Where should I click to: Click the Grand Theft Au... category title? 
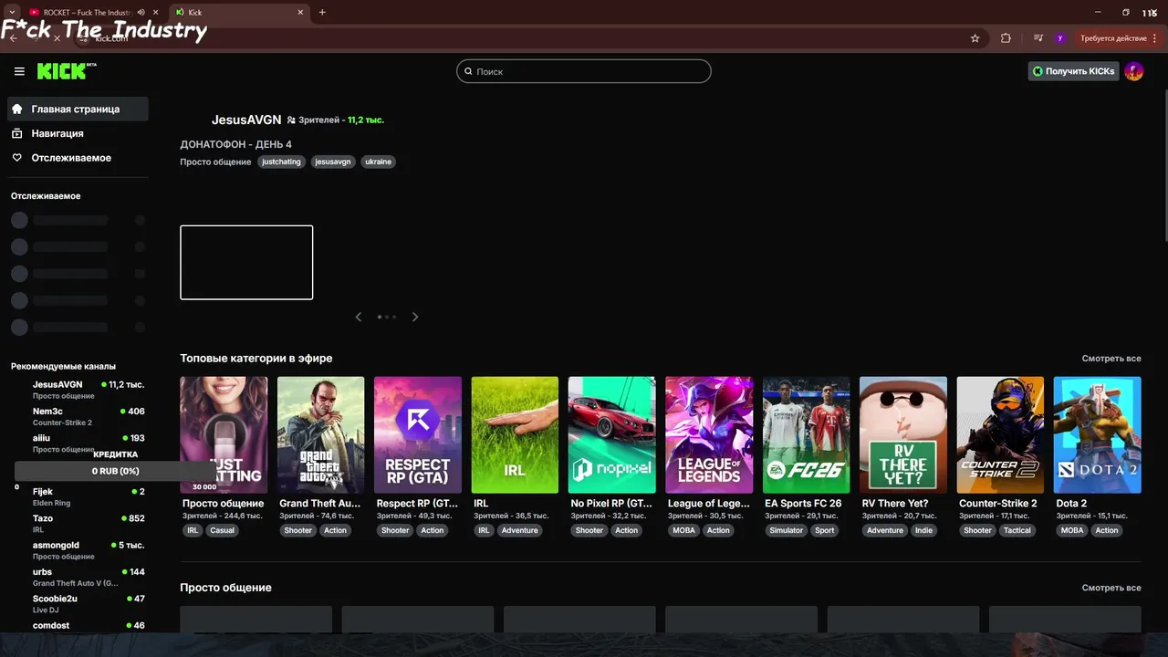pos(319,503)
